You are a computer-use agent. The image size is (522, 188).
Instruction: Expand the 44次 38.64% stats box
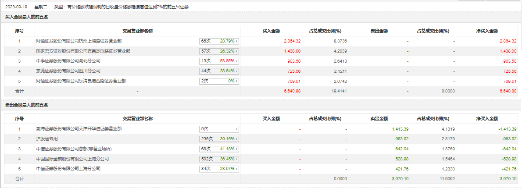[219, 71]
